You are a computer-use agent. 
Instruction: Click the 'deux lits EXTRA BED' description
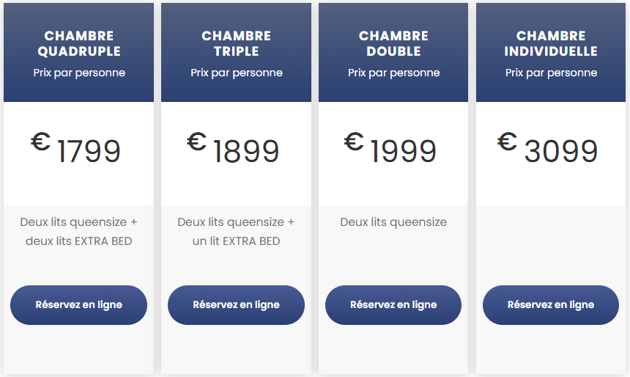pyautogui.click(x=79, y=241)
